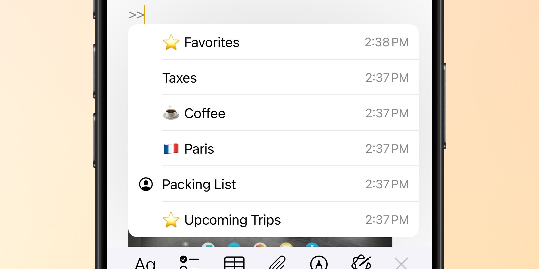Click the star beside Favorites

tap(171, 42)
